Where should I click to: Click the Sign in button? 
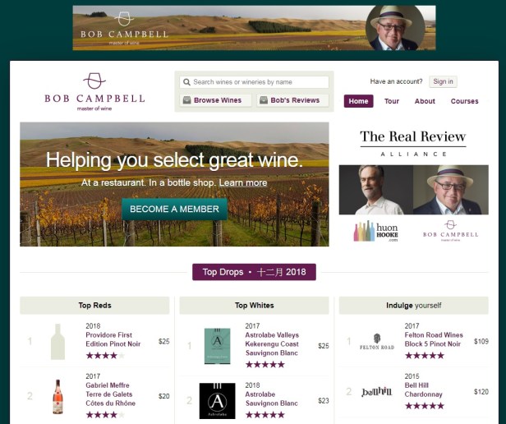tap(443, 81)
